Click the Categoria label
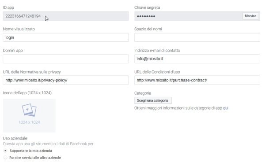Viewport: 265px width, 162px height. click(143, 93)
